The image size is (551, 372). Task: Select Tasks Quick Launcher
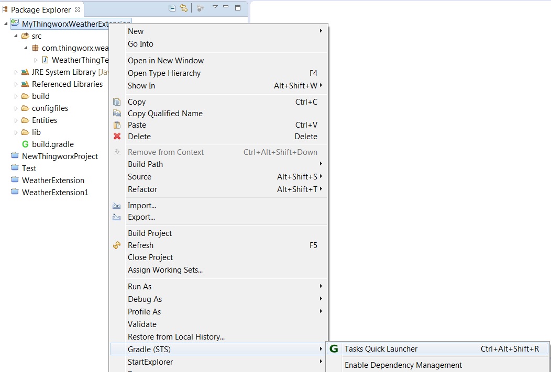coord(381,348)
